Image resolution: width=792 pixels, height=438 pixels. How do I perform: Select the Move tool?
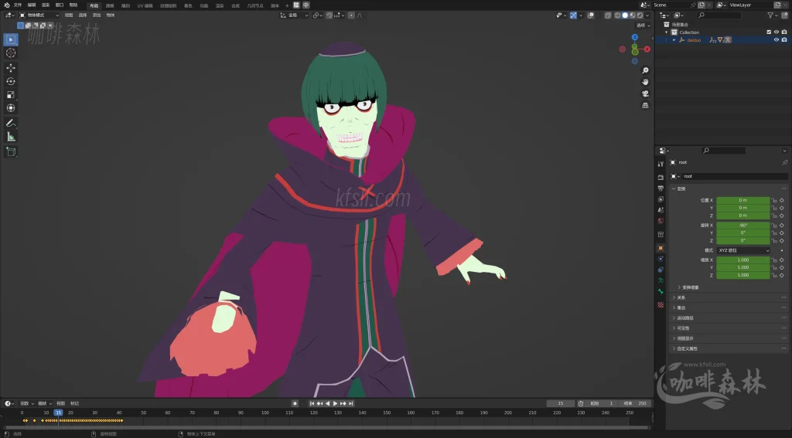pos(11,68)
